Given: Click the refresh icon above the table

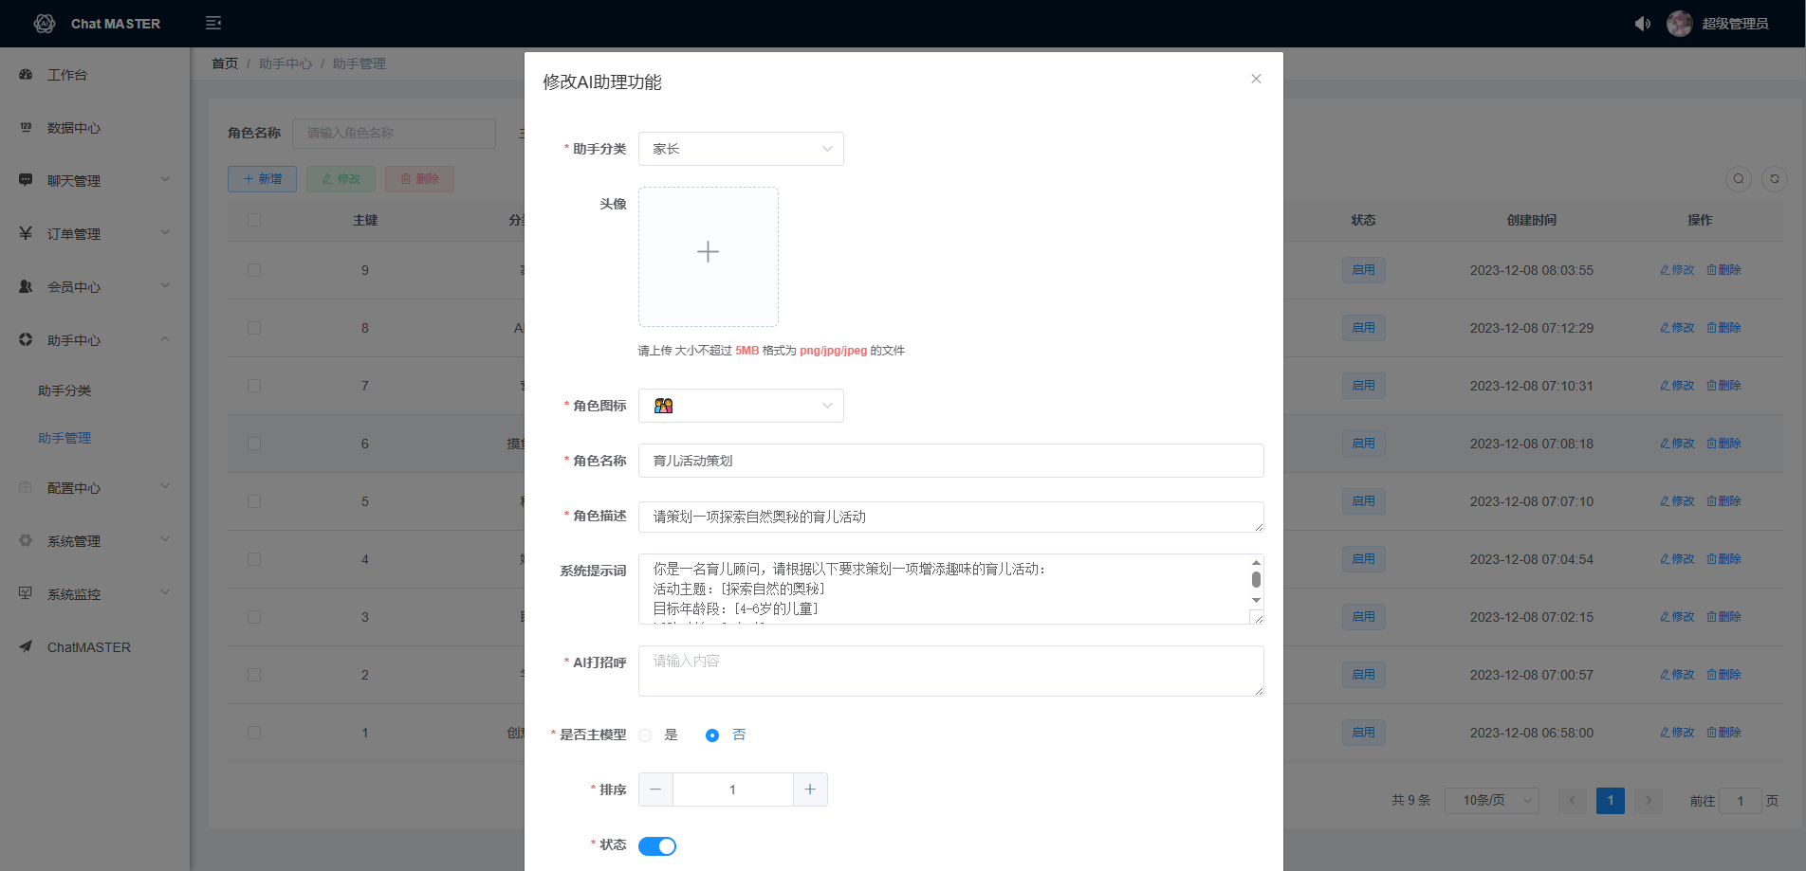Looking at the screenshot, I should 1774,178.
